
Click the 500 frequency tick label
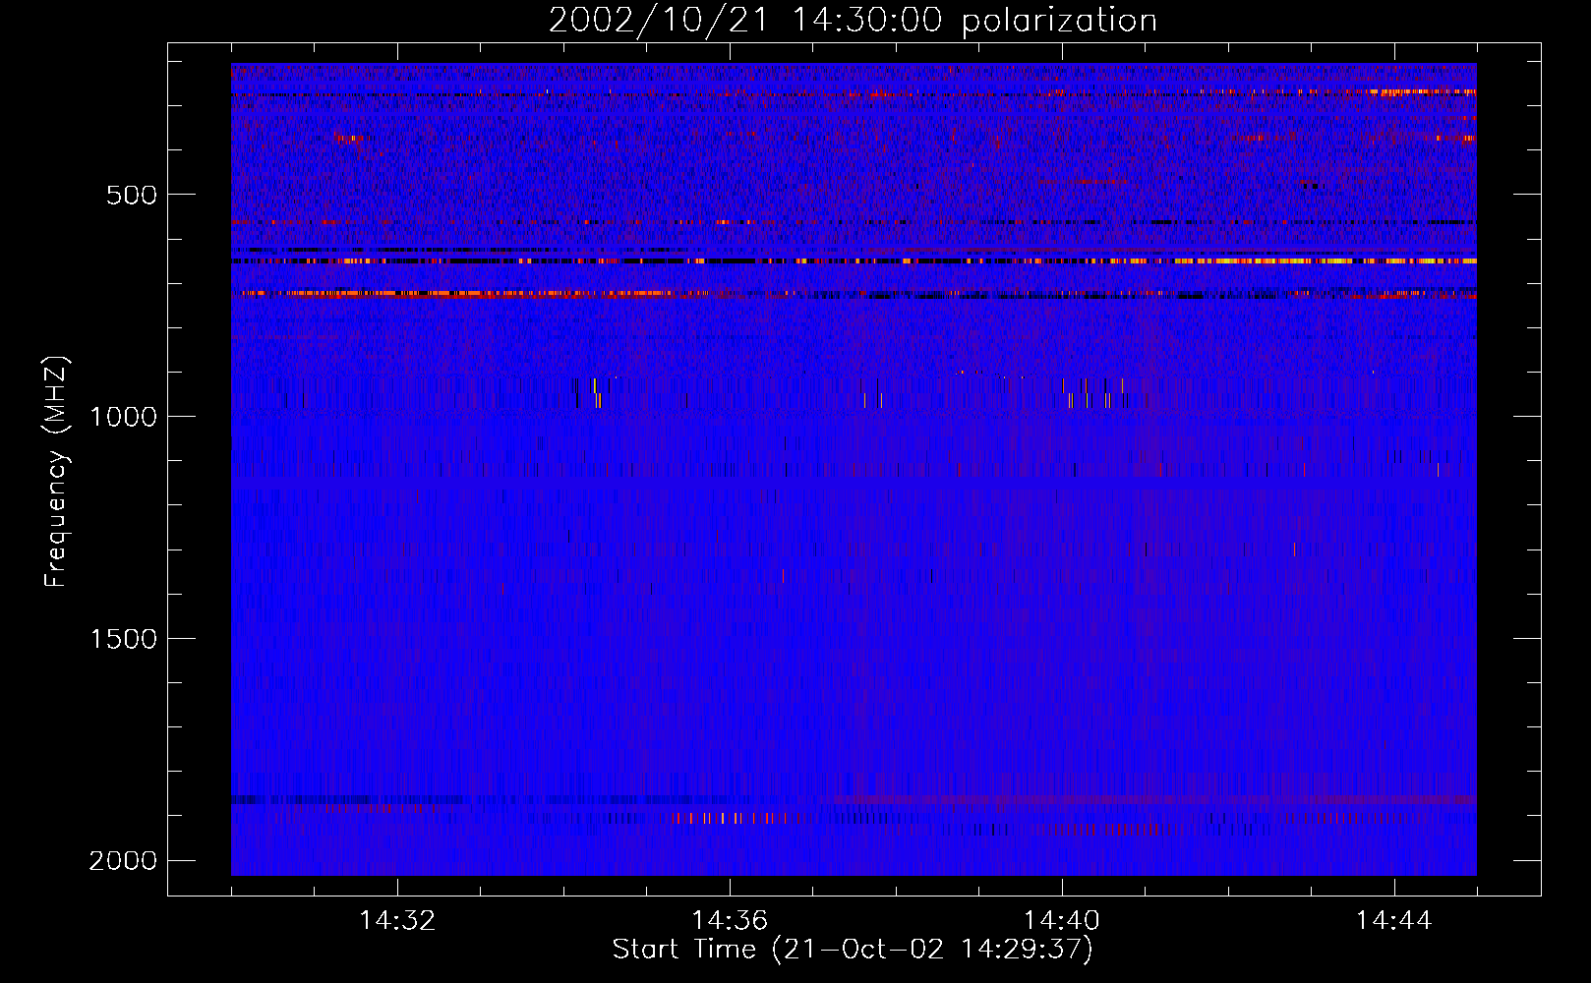[x=132, y=195]
